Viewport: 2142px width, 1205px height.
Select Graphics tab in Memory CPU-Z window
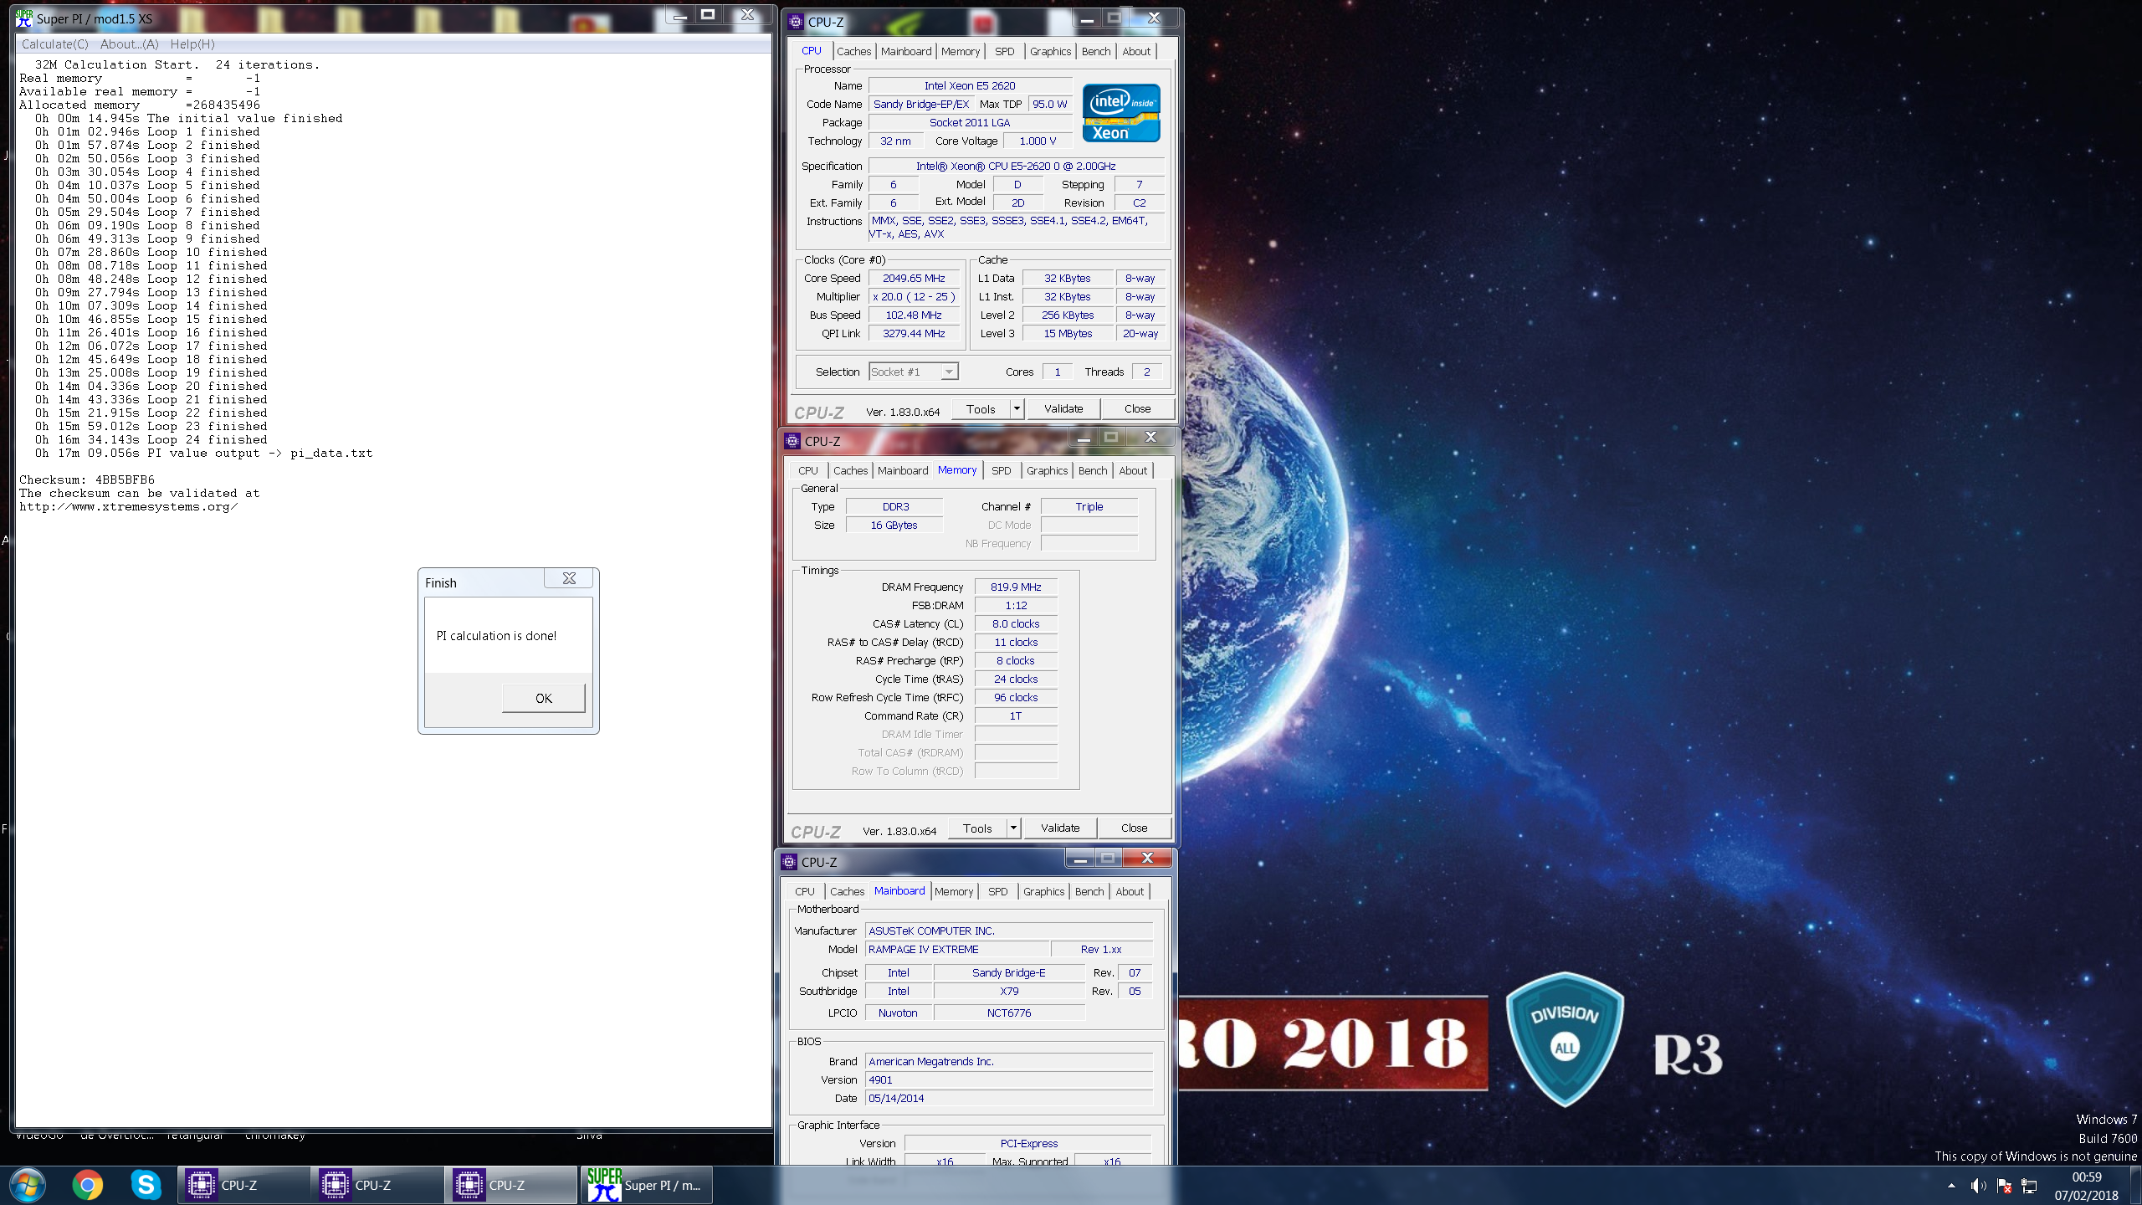point(1047,470)
